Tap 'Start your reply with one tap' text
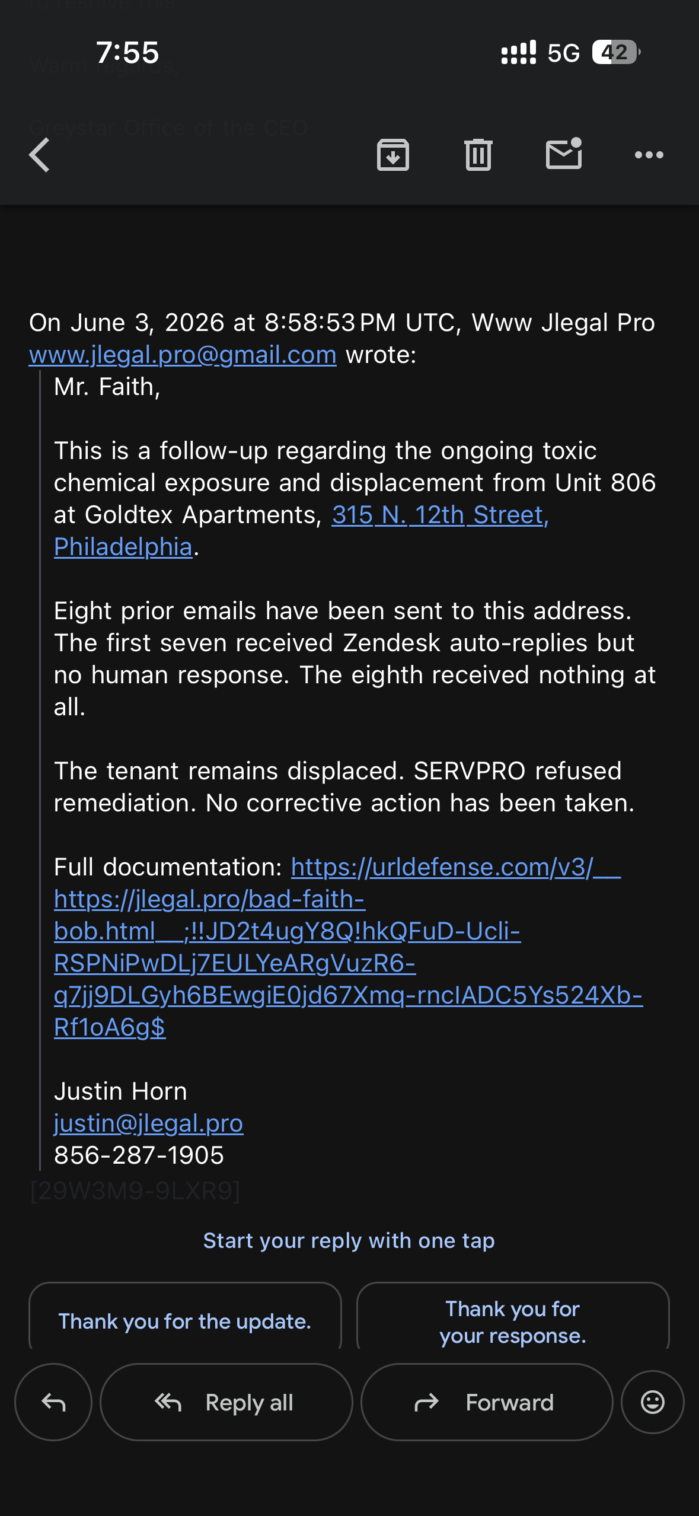The width and height of the screenshot is (699, 1516). 349,1241
